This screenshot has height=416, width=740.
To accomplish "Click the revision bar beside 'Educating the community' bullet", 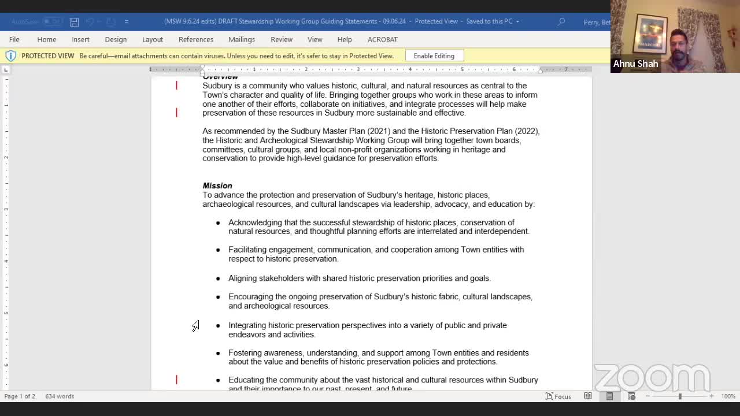I will pos(176,380).
